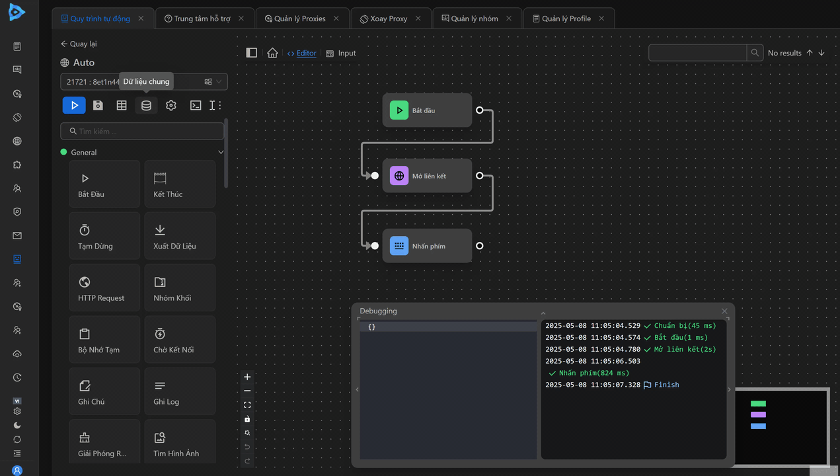Toggle the dark mode moon icon
This screenshot has width=840, height=476.
pyautogui.click(x=17, y=425)
